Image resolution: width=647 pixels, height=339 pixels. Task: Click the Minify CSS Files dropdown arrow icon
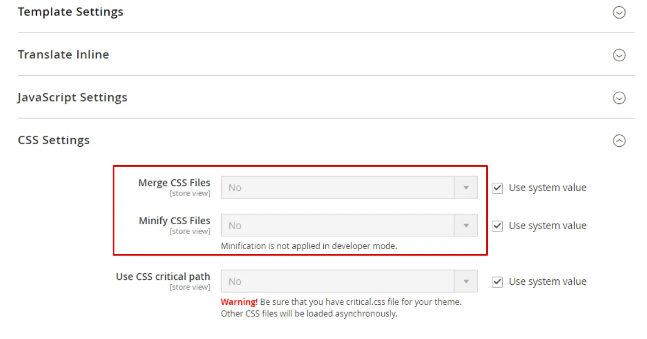click(466, 225)
